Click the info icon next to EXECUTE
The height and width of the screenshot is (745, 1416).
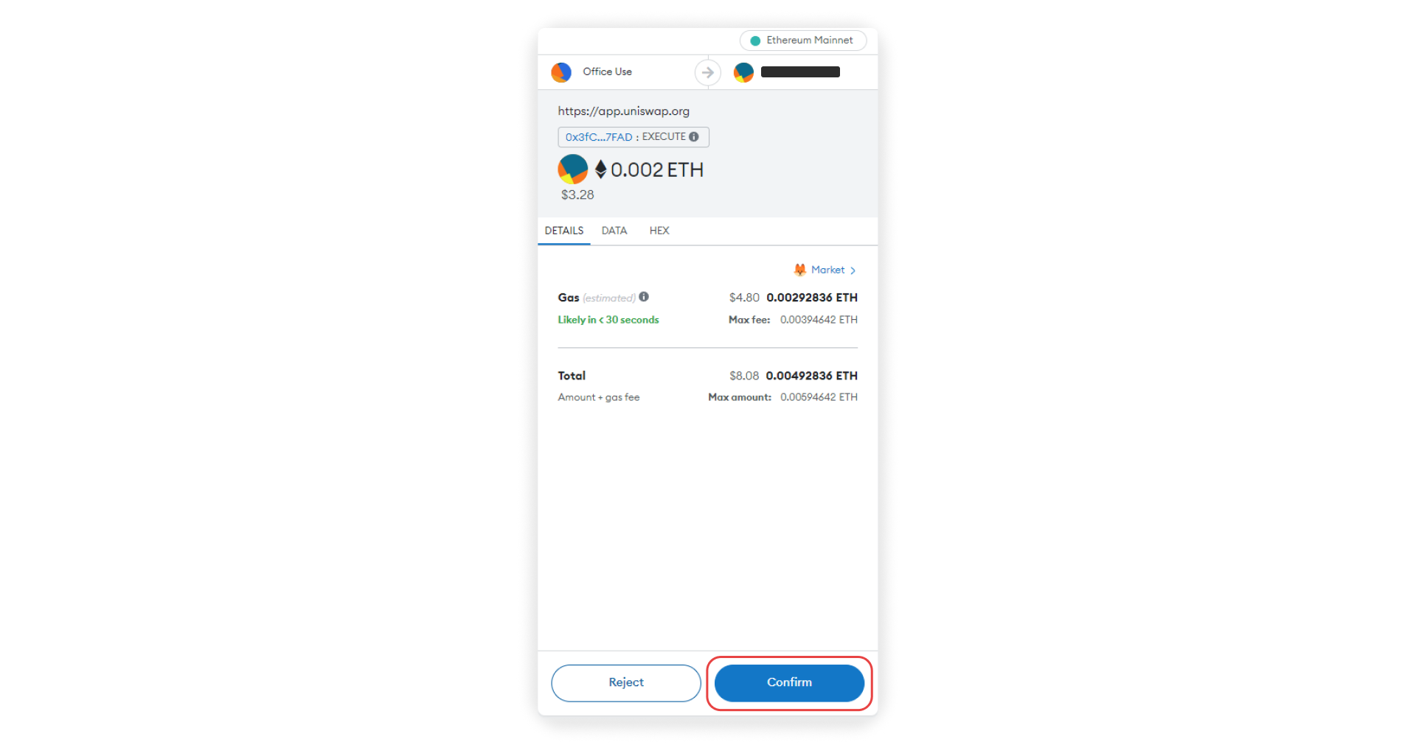pos(694,137)
